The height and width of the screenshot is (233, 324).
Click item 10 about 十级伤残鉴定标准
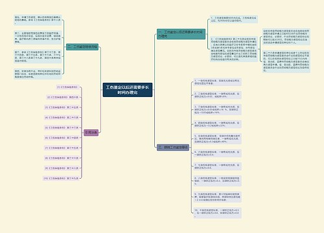tap(217, 213)
